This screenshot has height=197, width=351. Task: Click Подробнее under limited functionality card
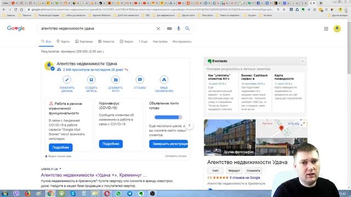61,147
